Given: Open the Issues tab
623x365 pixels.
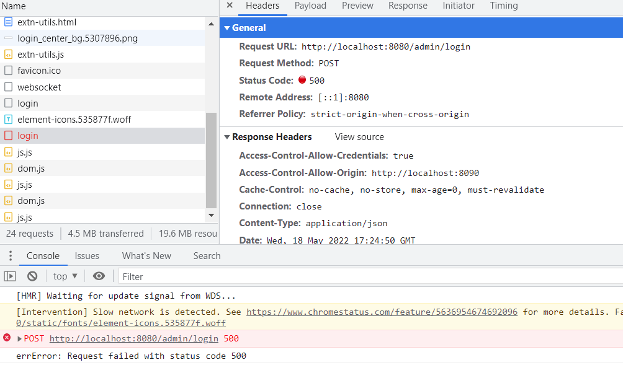Looking at the screenshot, I should tap(86, 255).
